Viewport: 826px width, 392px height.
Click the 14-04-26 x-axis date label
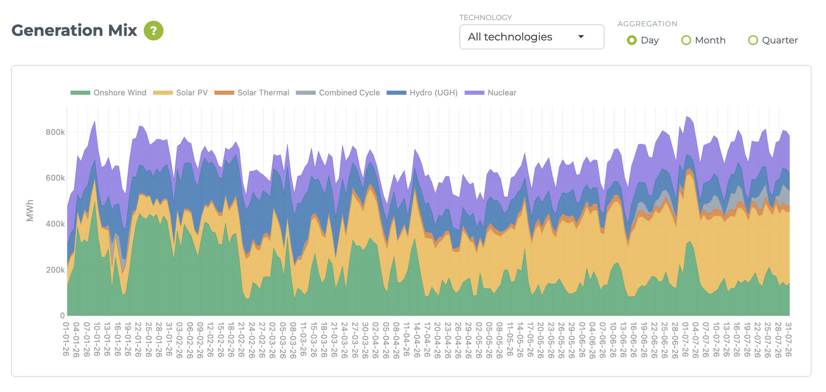417,339
